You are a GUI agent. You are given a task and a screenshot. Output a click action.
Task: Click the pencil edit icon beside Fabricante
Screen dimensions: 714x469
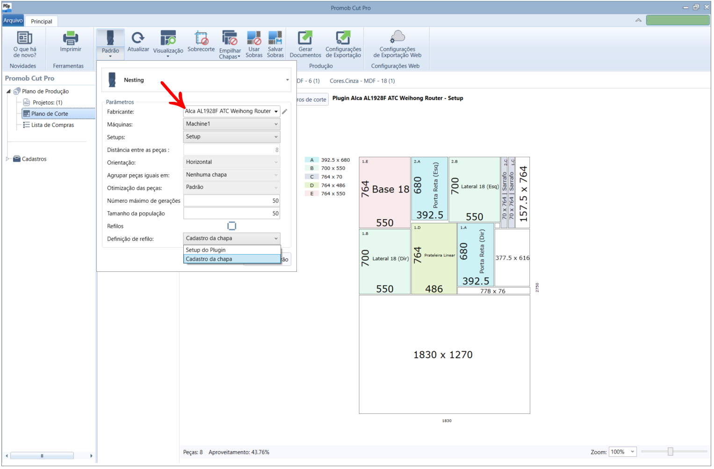(284, 112)
